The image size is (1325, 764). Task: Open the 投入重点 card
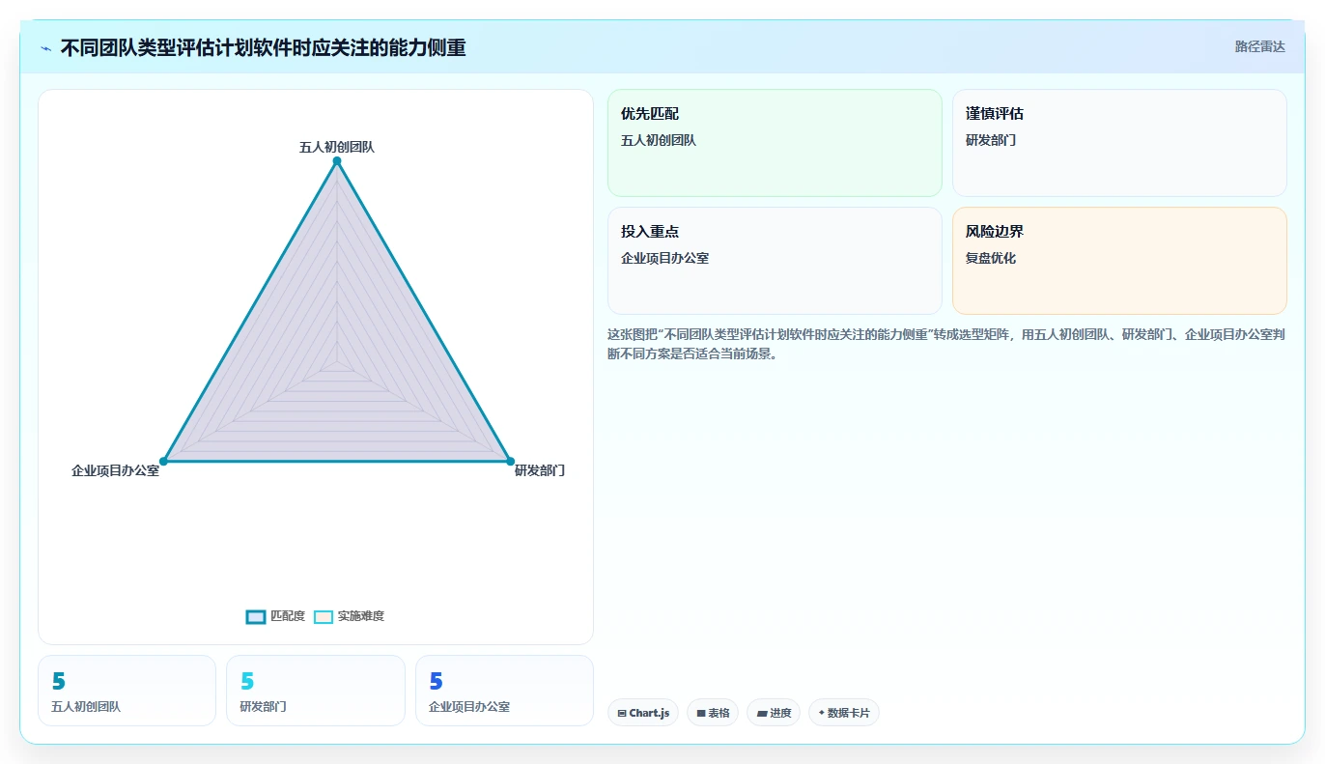[x=775, y=261]
